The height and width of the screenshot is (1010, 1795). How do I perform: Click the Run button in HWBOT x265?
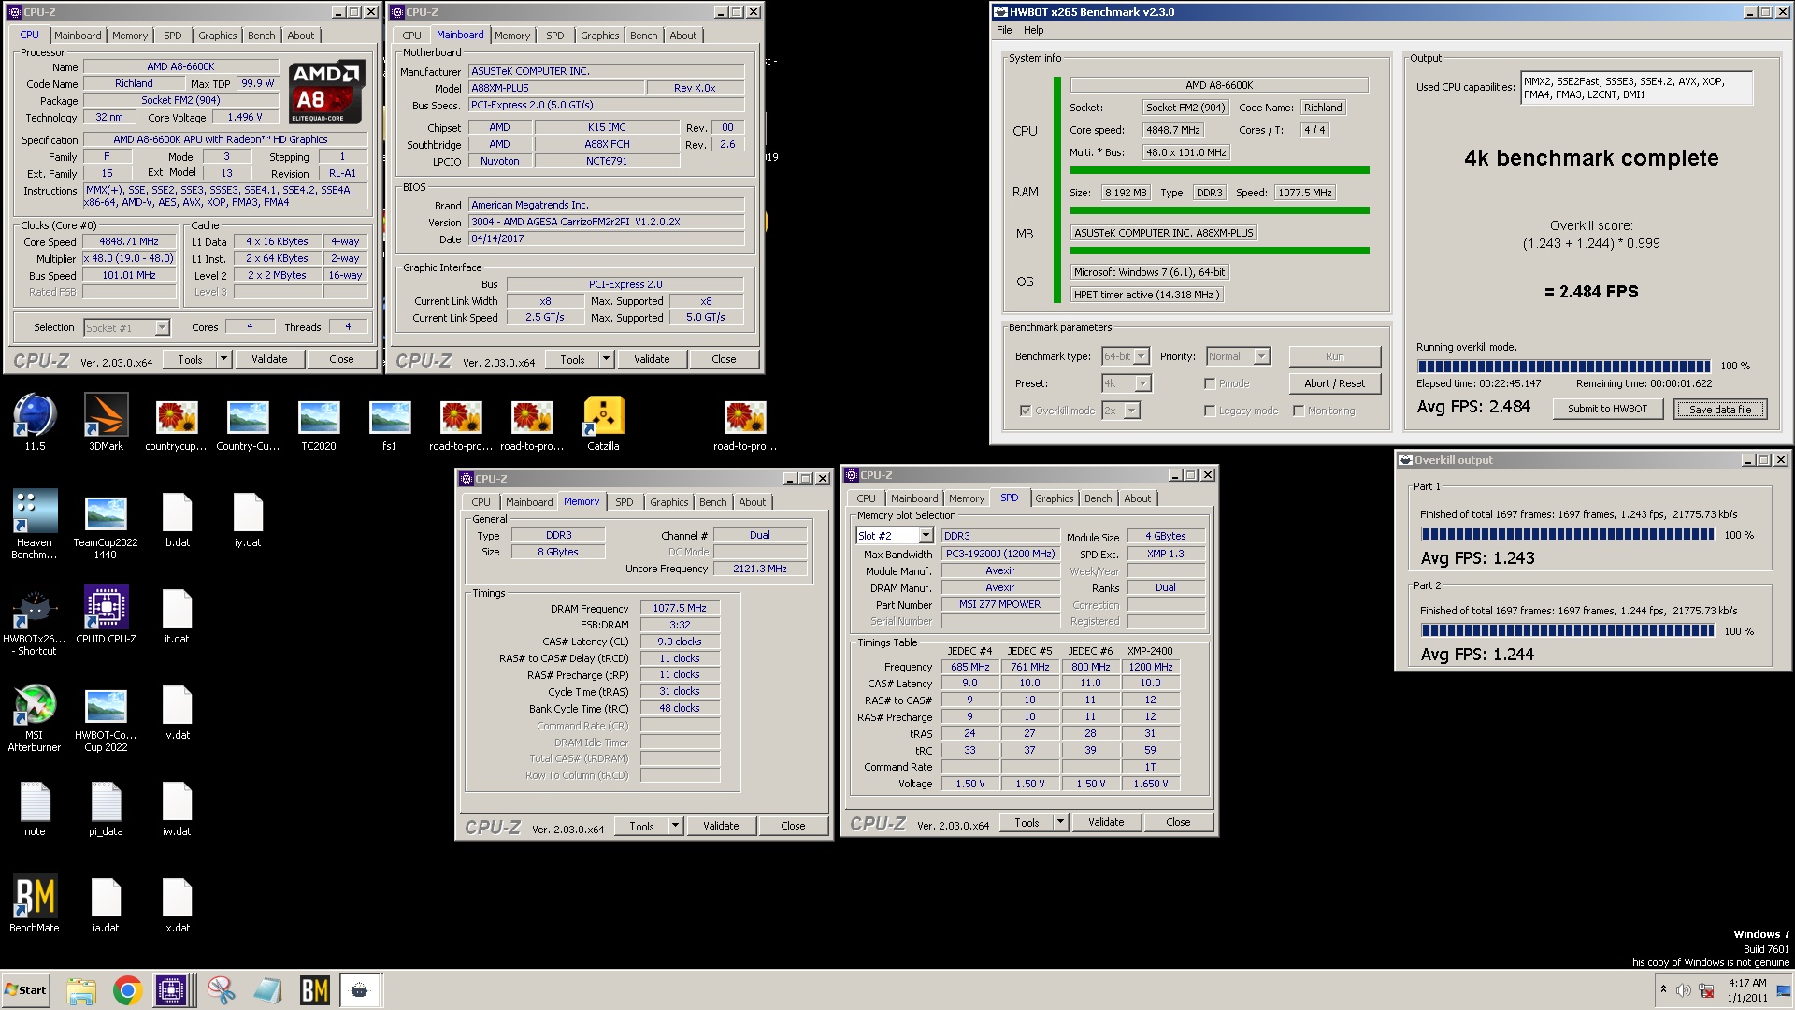click(1334, 356)
